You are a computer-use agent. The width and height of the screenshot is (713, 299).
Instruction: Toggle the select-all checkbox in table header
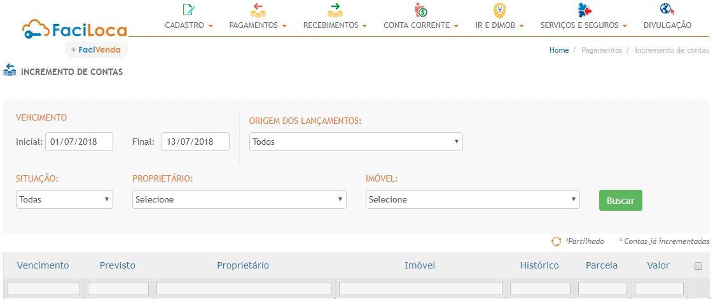coord(698,266)
